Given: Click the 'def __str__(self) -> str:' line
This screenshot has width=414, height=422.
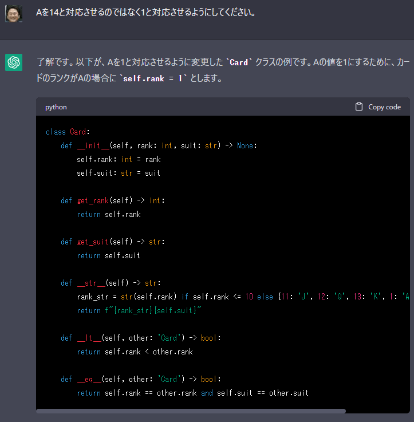Looking at the screenshot, I should coord(111,283).
